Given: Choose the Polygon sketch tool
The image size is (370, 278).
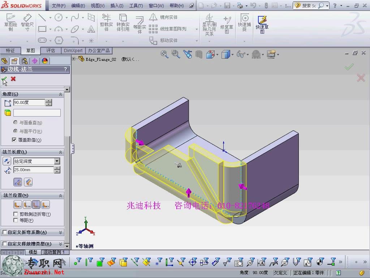Looking at the screenshot, I should [x=59, y=41].
